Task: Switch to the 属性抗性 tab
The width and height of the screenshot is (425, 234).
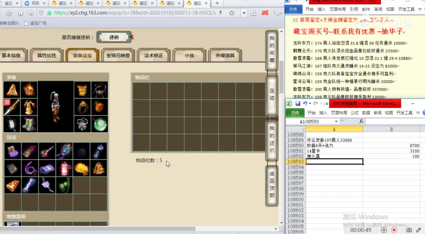Action: [x=47, y=55]
